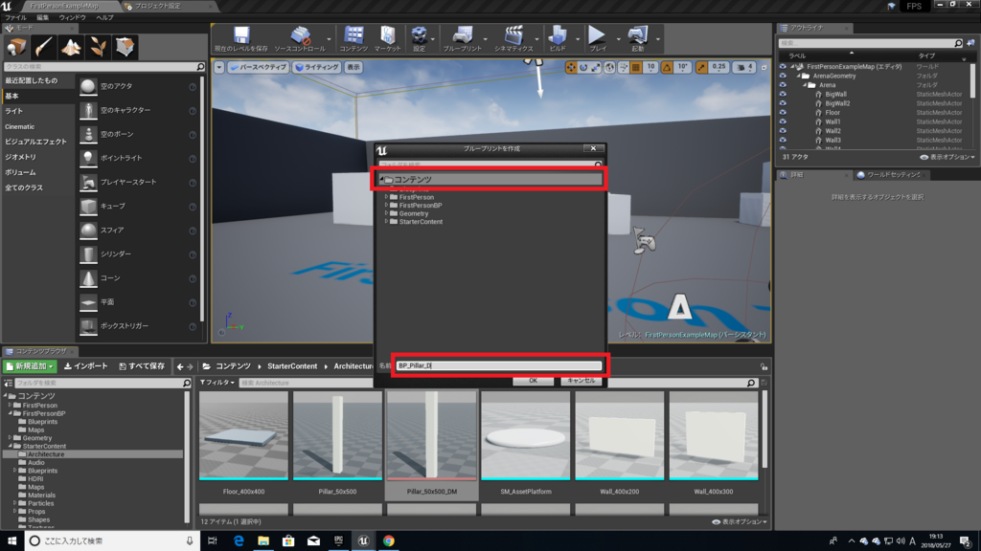Expand the FirstPerson folder in the dialog tree
This screenshot has height=551, width=981.
387,197
